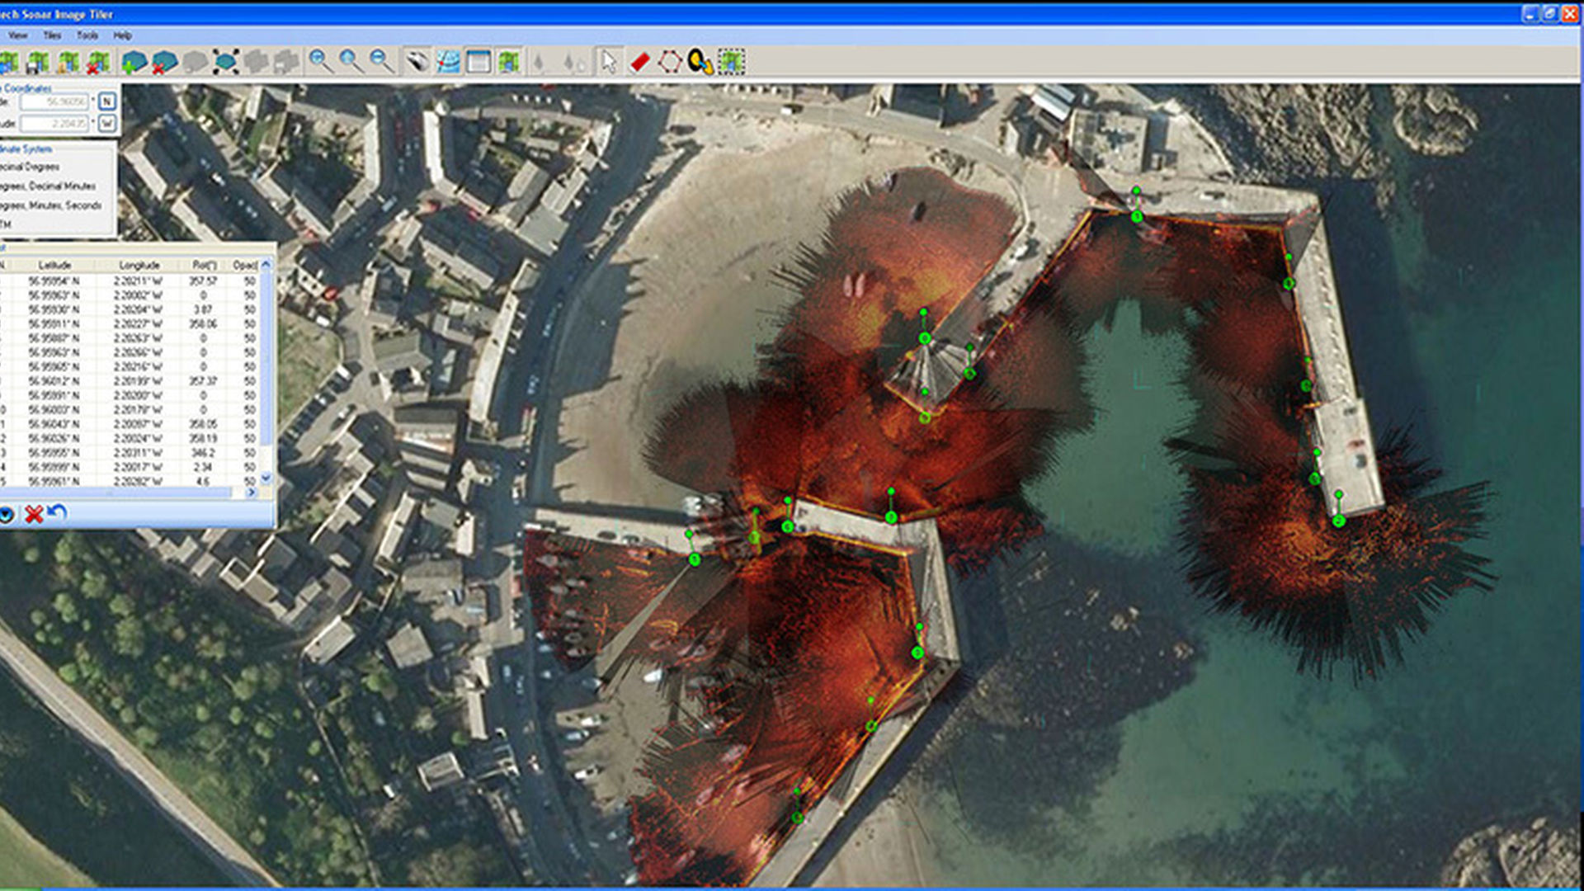Click the mouse navigation mode icon

click(417, 62)
